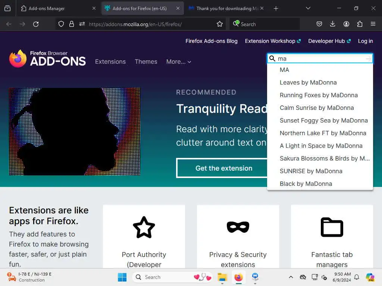
Task: Click the folder icon for tab managers
Action: pos(332,227)
